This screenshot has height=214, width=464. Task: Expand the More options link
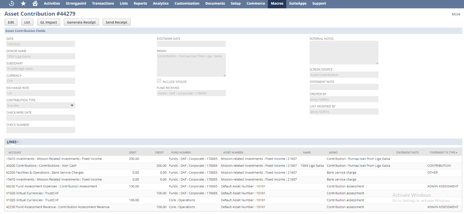click(456, 14)
